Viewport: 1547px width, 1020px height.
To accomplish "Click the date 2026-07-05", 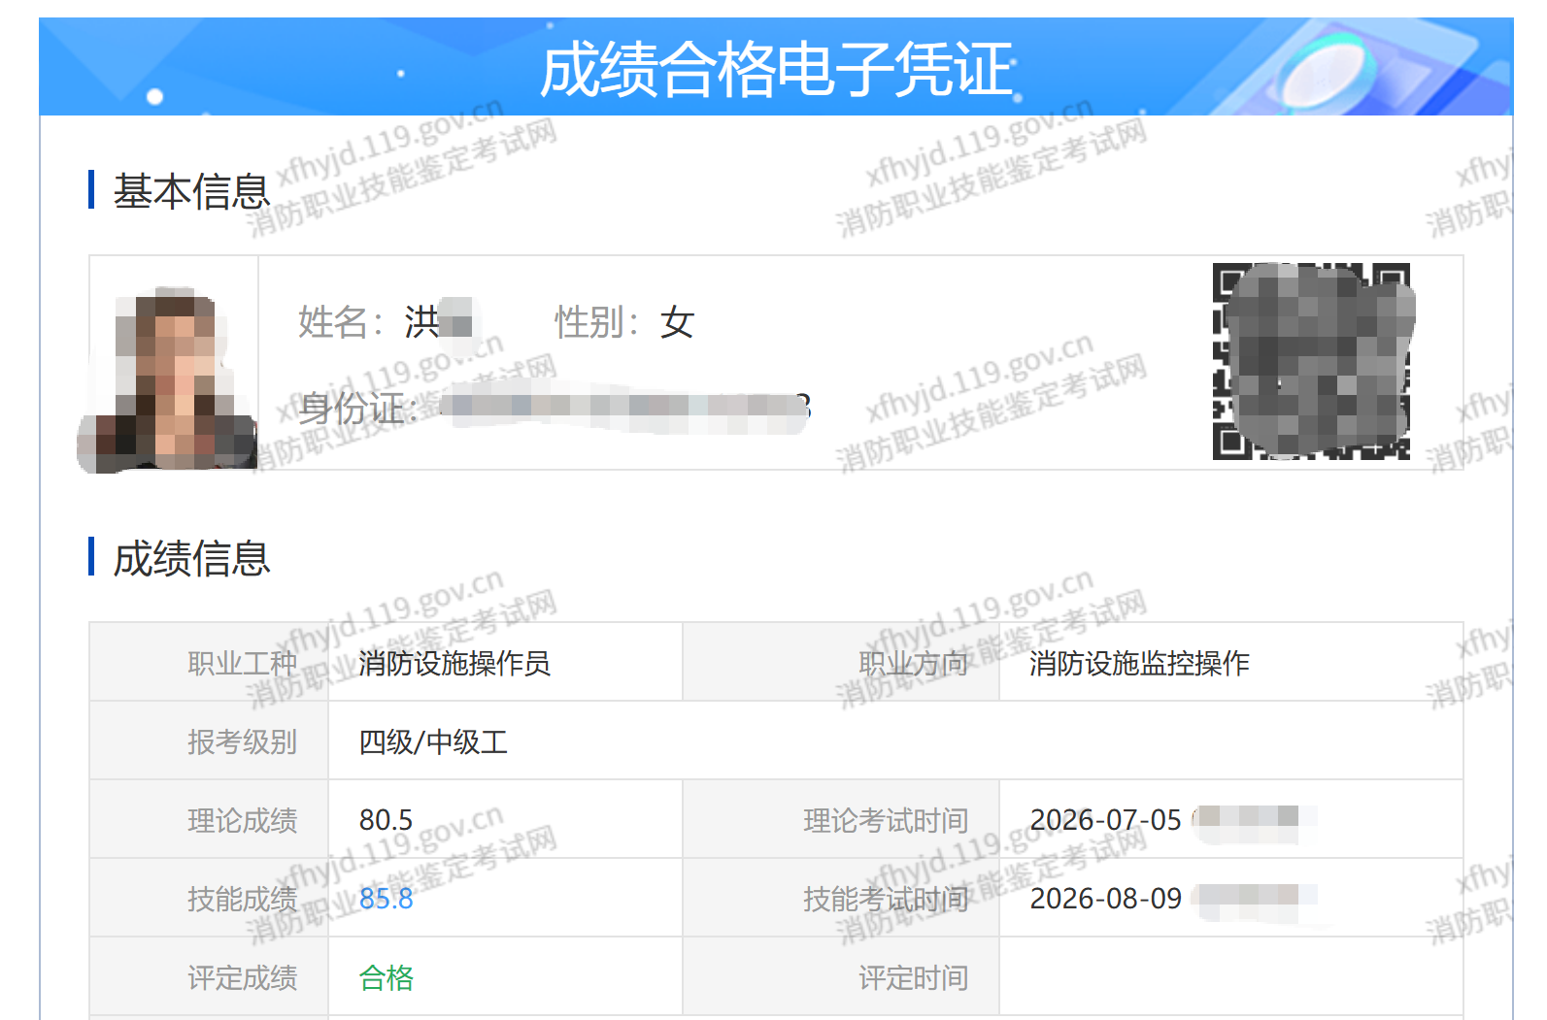I will [1105, 820].
